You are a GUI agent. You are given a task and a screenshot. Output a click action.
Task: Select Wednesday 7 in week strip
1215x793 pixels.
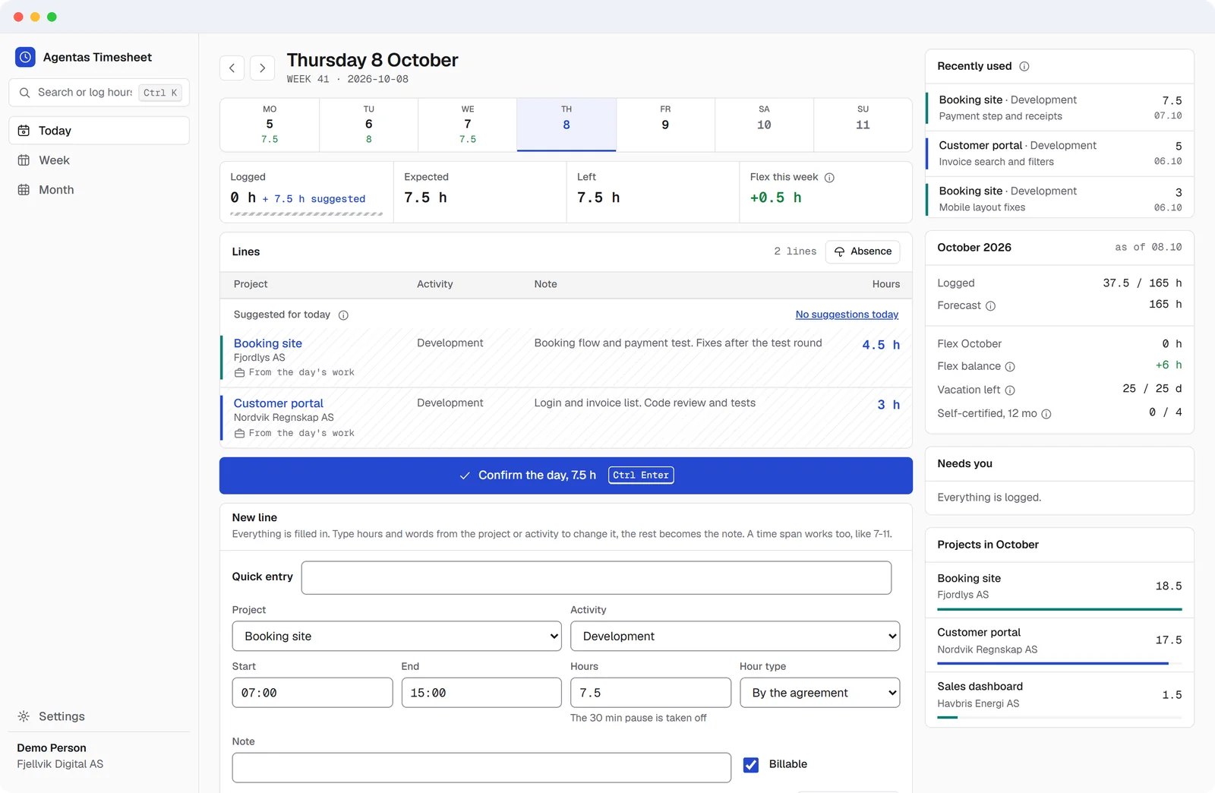(x=468, y=125)
